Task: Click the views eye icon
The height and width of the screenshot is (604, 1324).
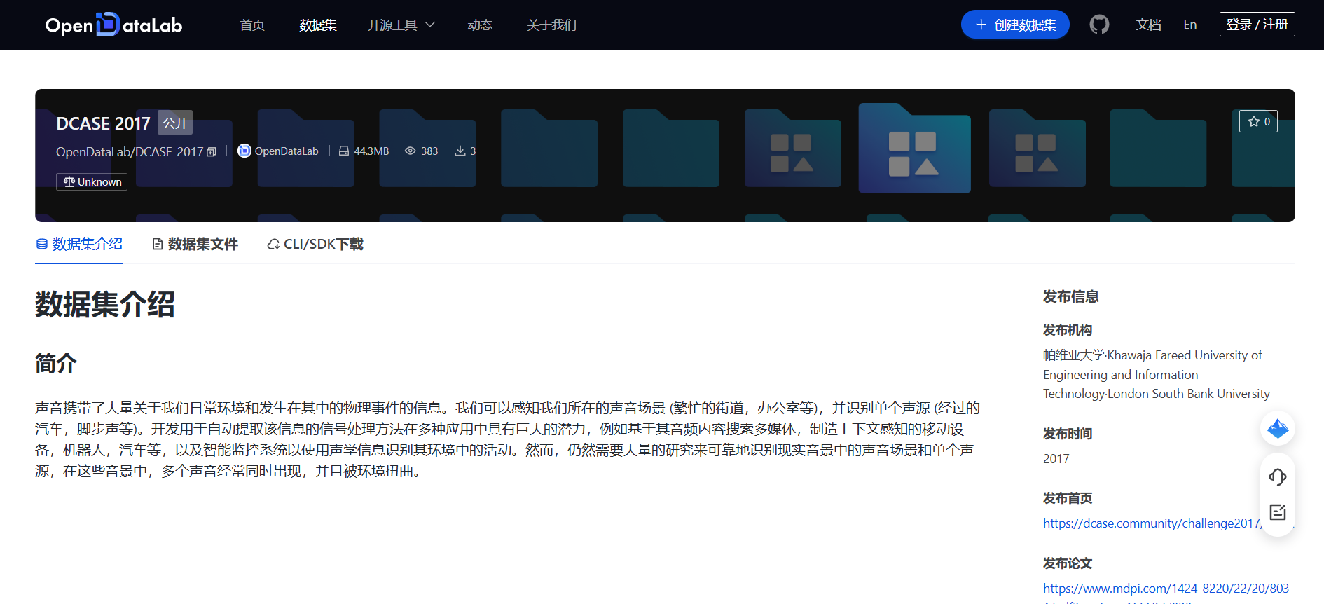Action: [x=411, y=151]
